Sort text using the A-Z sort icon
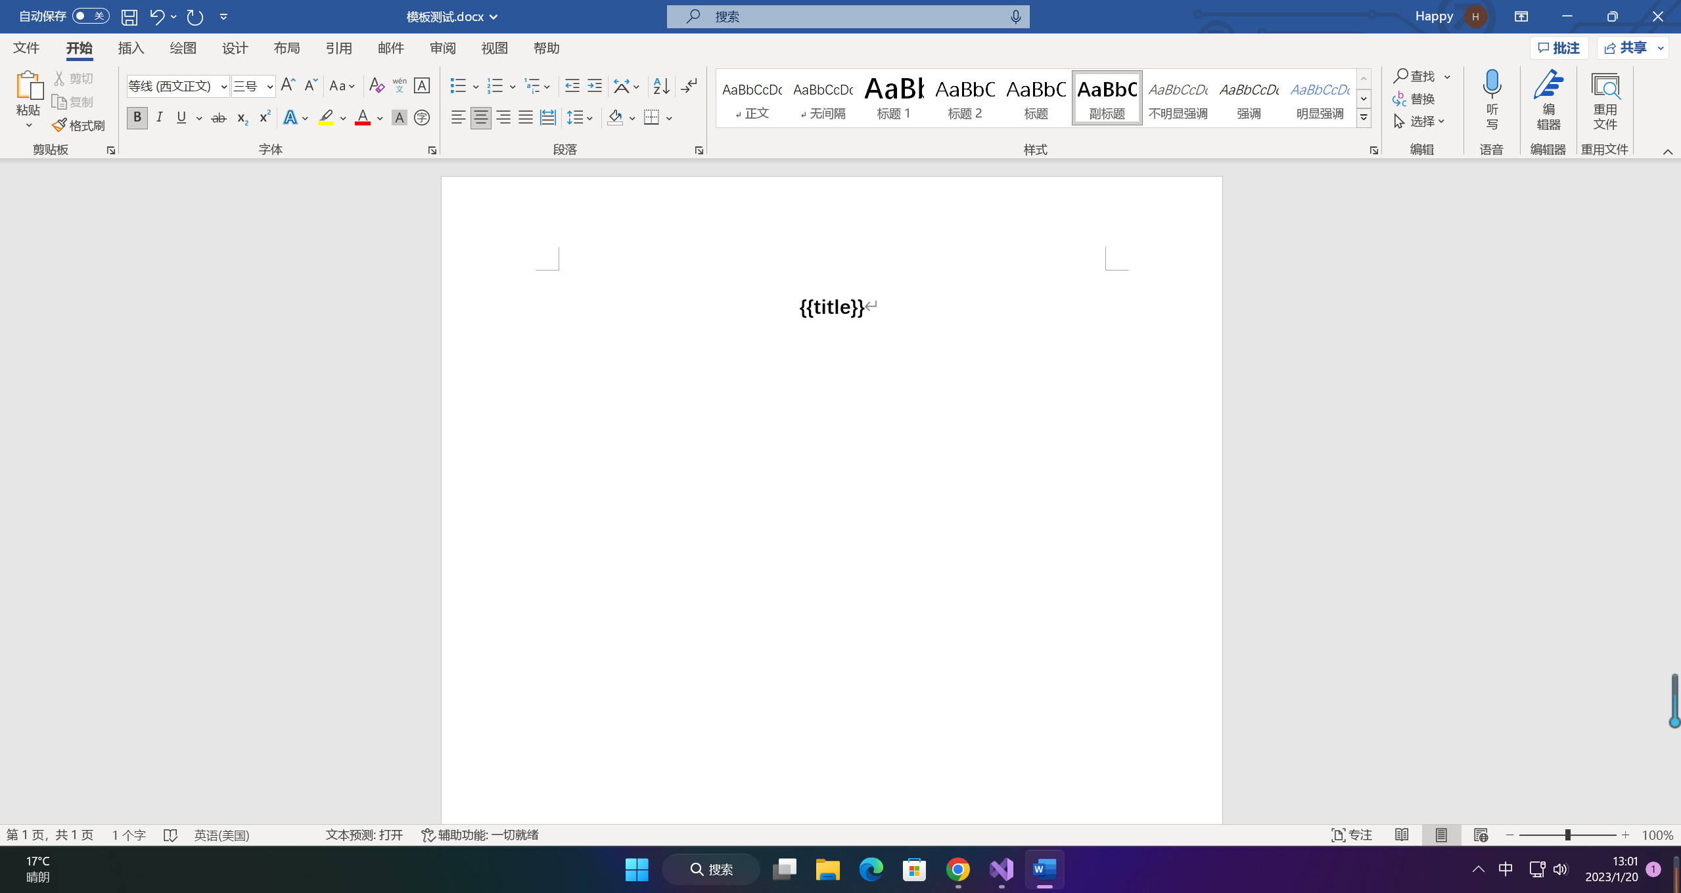This screenshot has height=893, width=1681. [661, 85]
